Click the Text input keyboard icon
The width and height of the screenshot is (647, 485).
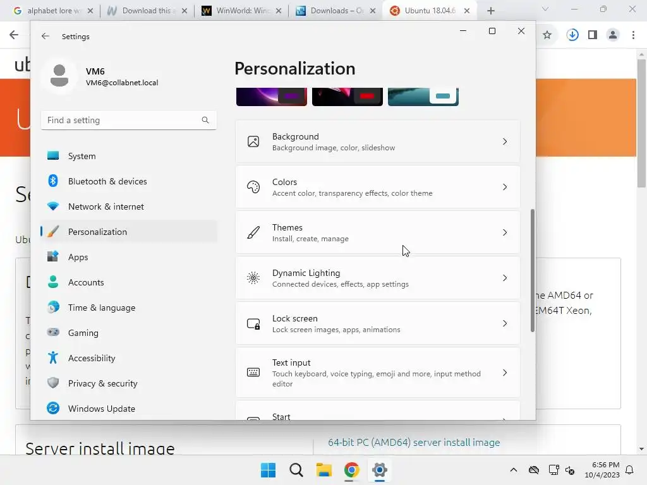(x=253, y=373)
